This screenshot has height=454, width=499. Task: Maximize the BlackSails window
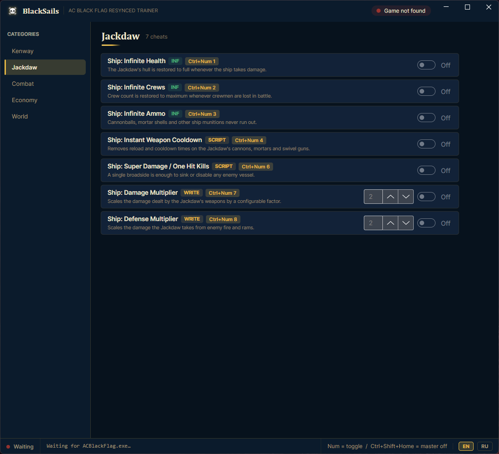(x=468, y=7)
